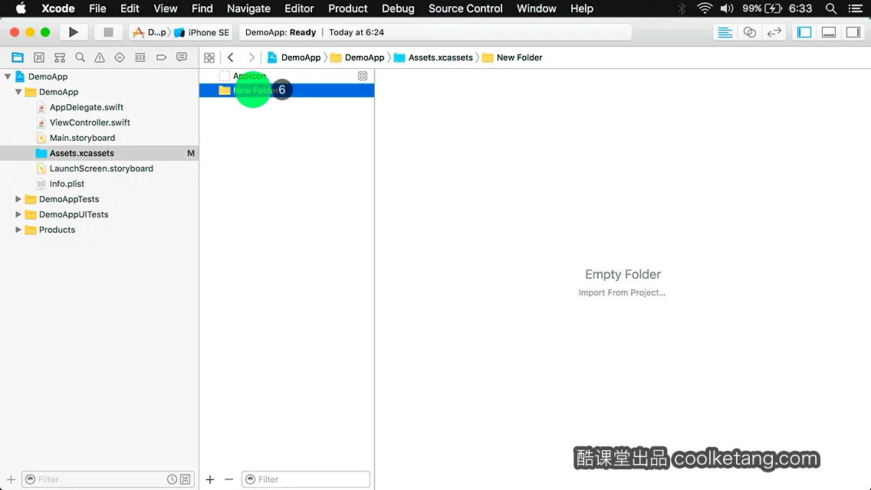Image resolution: width=871 pixels, height=490 pixels.
Task: Show the Version editor
Action: [x=774, y=32]
